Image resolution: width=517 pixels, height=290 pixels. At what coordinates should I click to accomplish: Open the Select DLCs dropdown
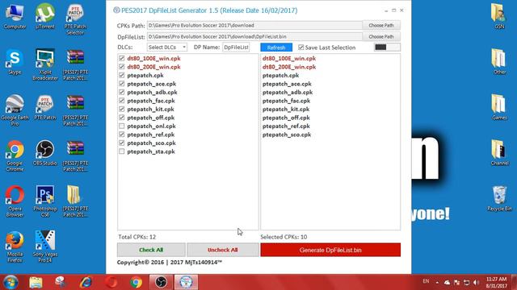(167, 48)
